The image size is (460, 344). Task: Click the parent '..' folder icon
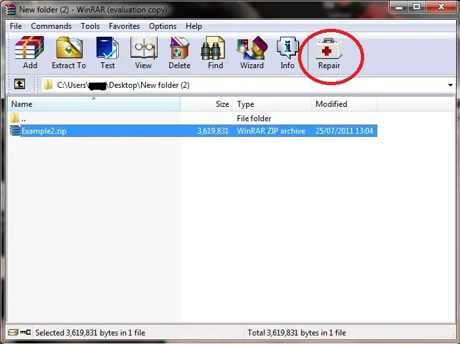click(x=14, y=118)
